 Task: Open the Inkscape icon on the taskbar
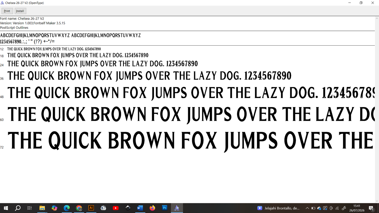[x=128, y=208]
